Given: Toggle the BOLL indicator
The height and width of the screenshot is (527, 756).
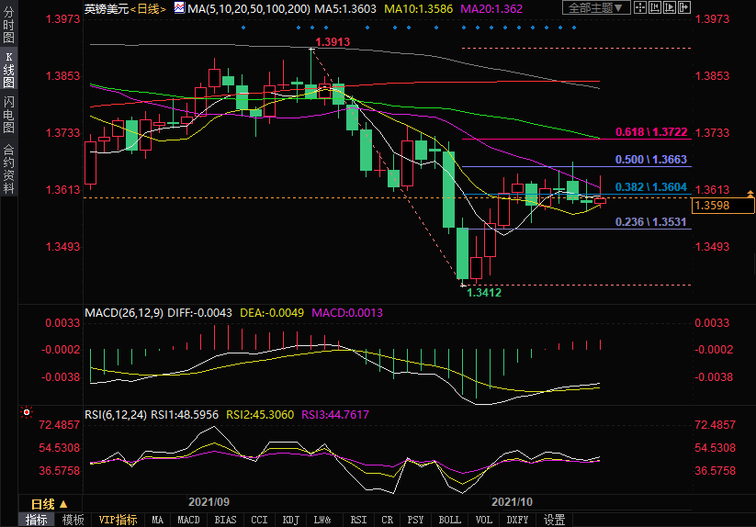Looking at the screenshot, I should (449, 520).
